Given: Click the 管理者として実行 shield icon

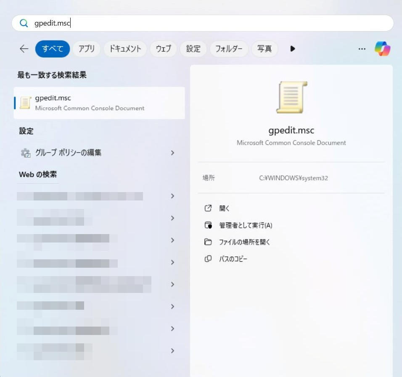Looking at the screenshot, I should click(208, 225).
